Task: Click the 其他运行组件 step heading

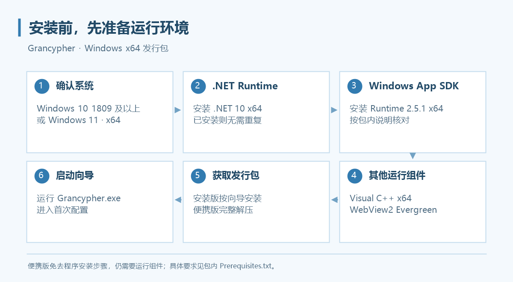Action: click(x=397, y=176)
